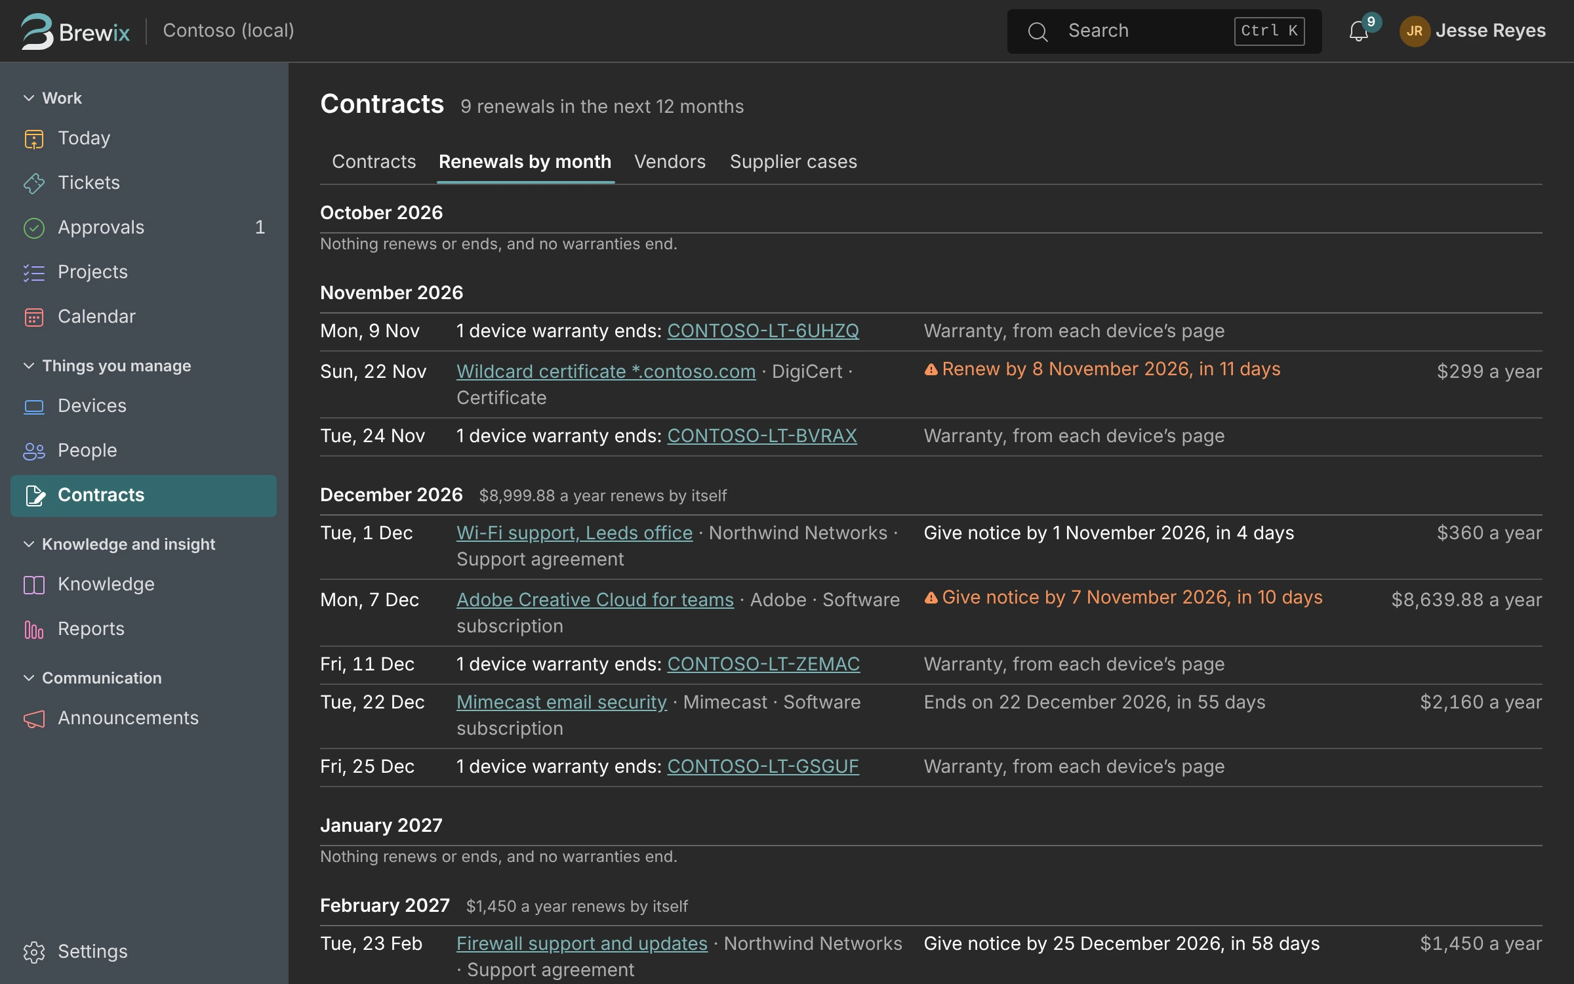
Task: Open device CONTOSO-LT-BVRAX link
Action: (762, 436)
